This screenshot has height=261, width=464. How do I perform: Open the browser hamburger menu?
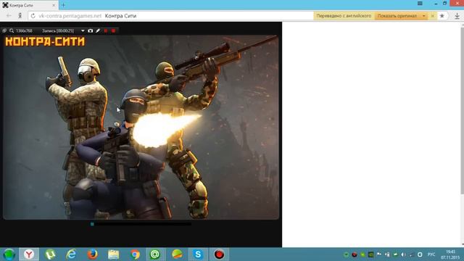tap(420, 3)
